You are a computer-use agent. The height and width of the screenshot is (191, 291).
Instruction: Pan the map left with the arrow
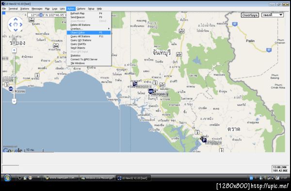click(10, 24)
